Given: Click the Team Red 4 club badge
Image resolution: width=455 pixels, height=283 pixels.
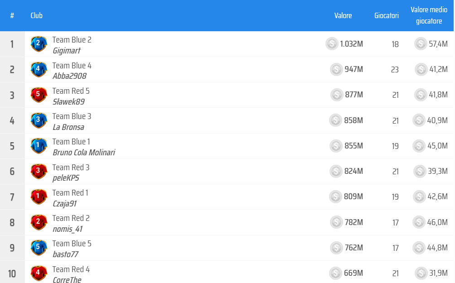Looking at the screenshot, I should click(x=39, y=273).
